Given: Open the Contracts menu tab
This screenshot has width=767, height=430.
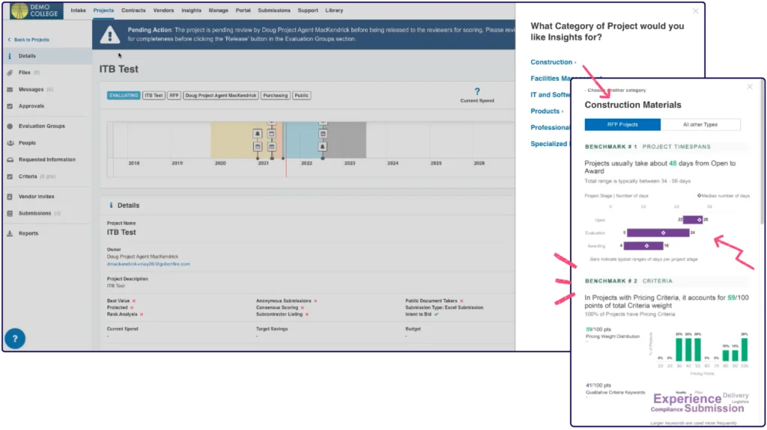Looking at the screenshot, I should click(x=133, y=10).
